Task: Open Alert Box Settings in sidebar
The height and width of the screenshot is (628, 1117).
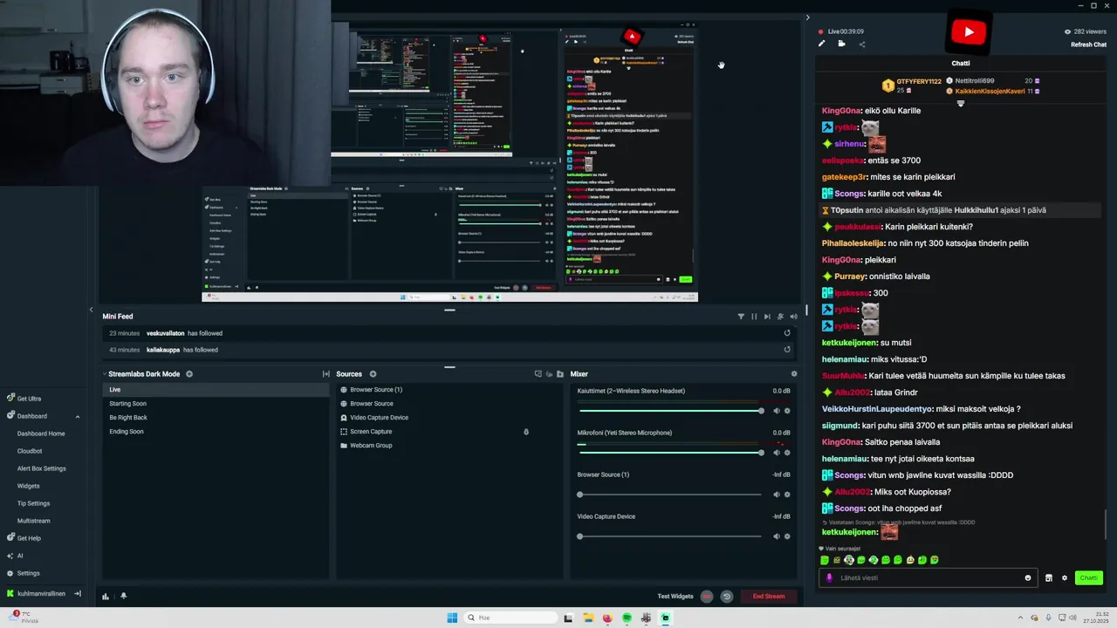Action: coord(42,468)
